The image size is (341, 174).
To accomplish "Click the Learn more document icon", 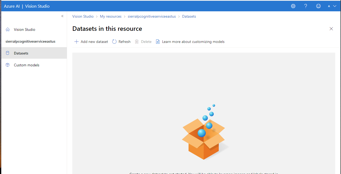I will 158,42.
